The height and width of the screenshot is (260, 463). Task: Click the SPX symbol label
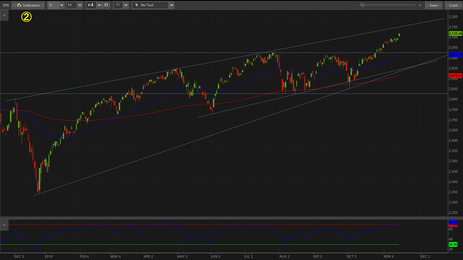(6, 5)
